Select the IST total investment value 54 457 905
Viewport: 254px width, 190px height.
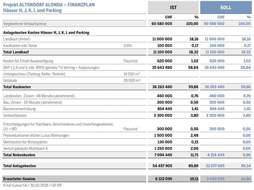click(x=162, y=166)
